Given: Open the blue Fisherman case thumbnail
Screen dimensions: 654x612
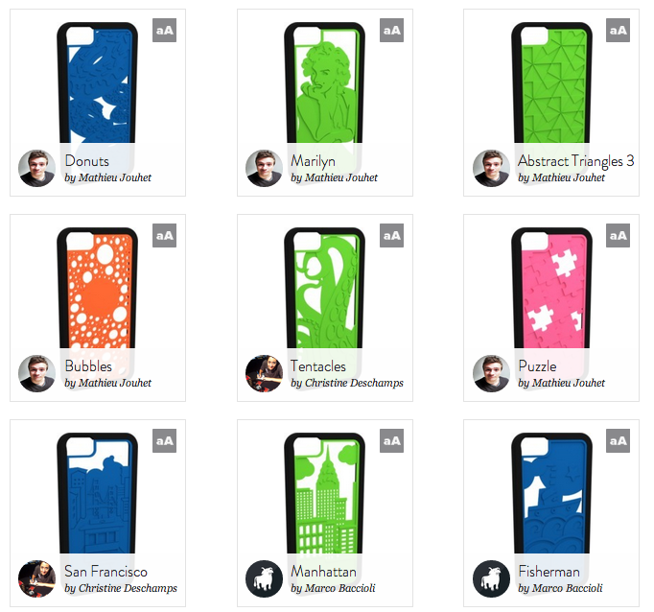Looking at the screenshot, I should [551, 493].
